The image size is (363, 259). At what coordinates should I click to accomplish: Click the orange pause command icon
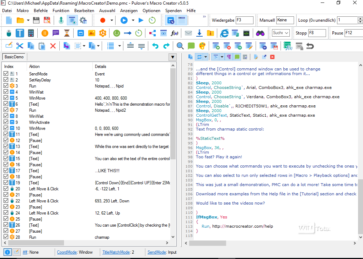pos(45,33)
